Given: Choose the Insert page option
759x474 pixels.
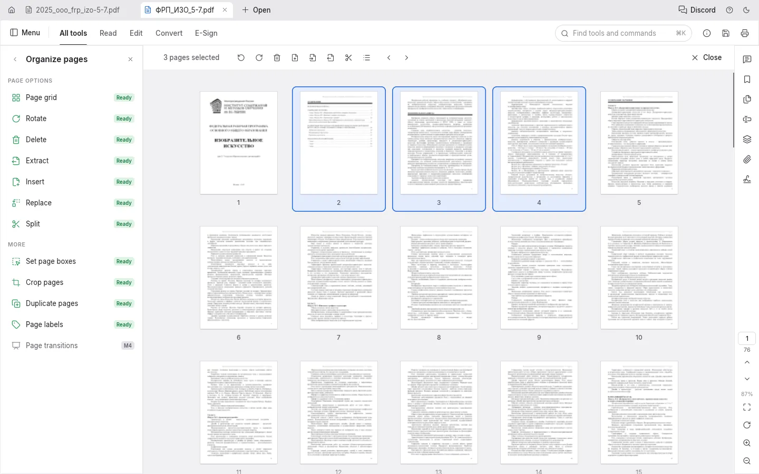Looking at the screenshot, I should tap(73, 182).
